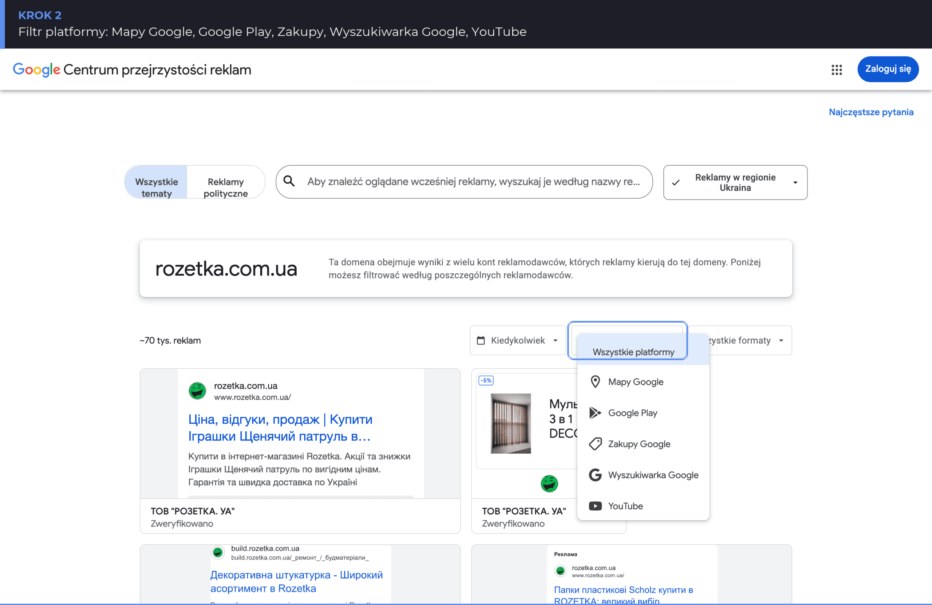Click ~70 tys. reklam count
Image resolution: width=932 pixels, height=605 pixels.
(170, 340)
